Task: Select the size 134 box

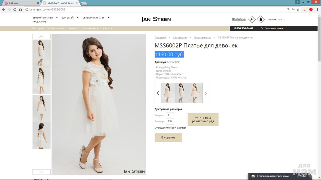Action: coord(170,121)
